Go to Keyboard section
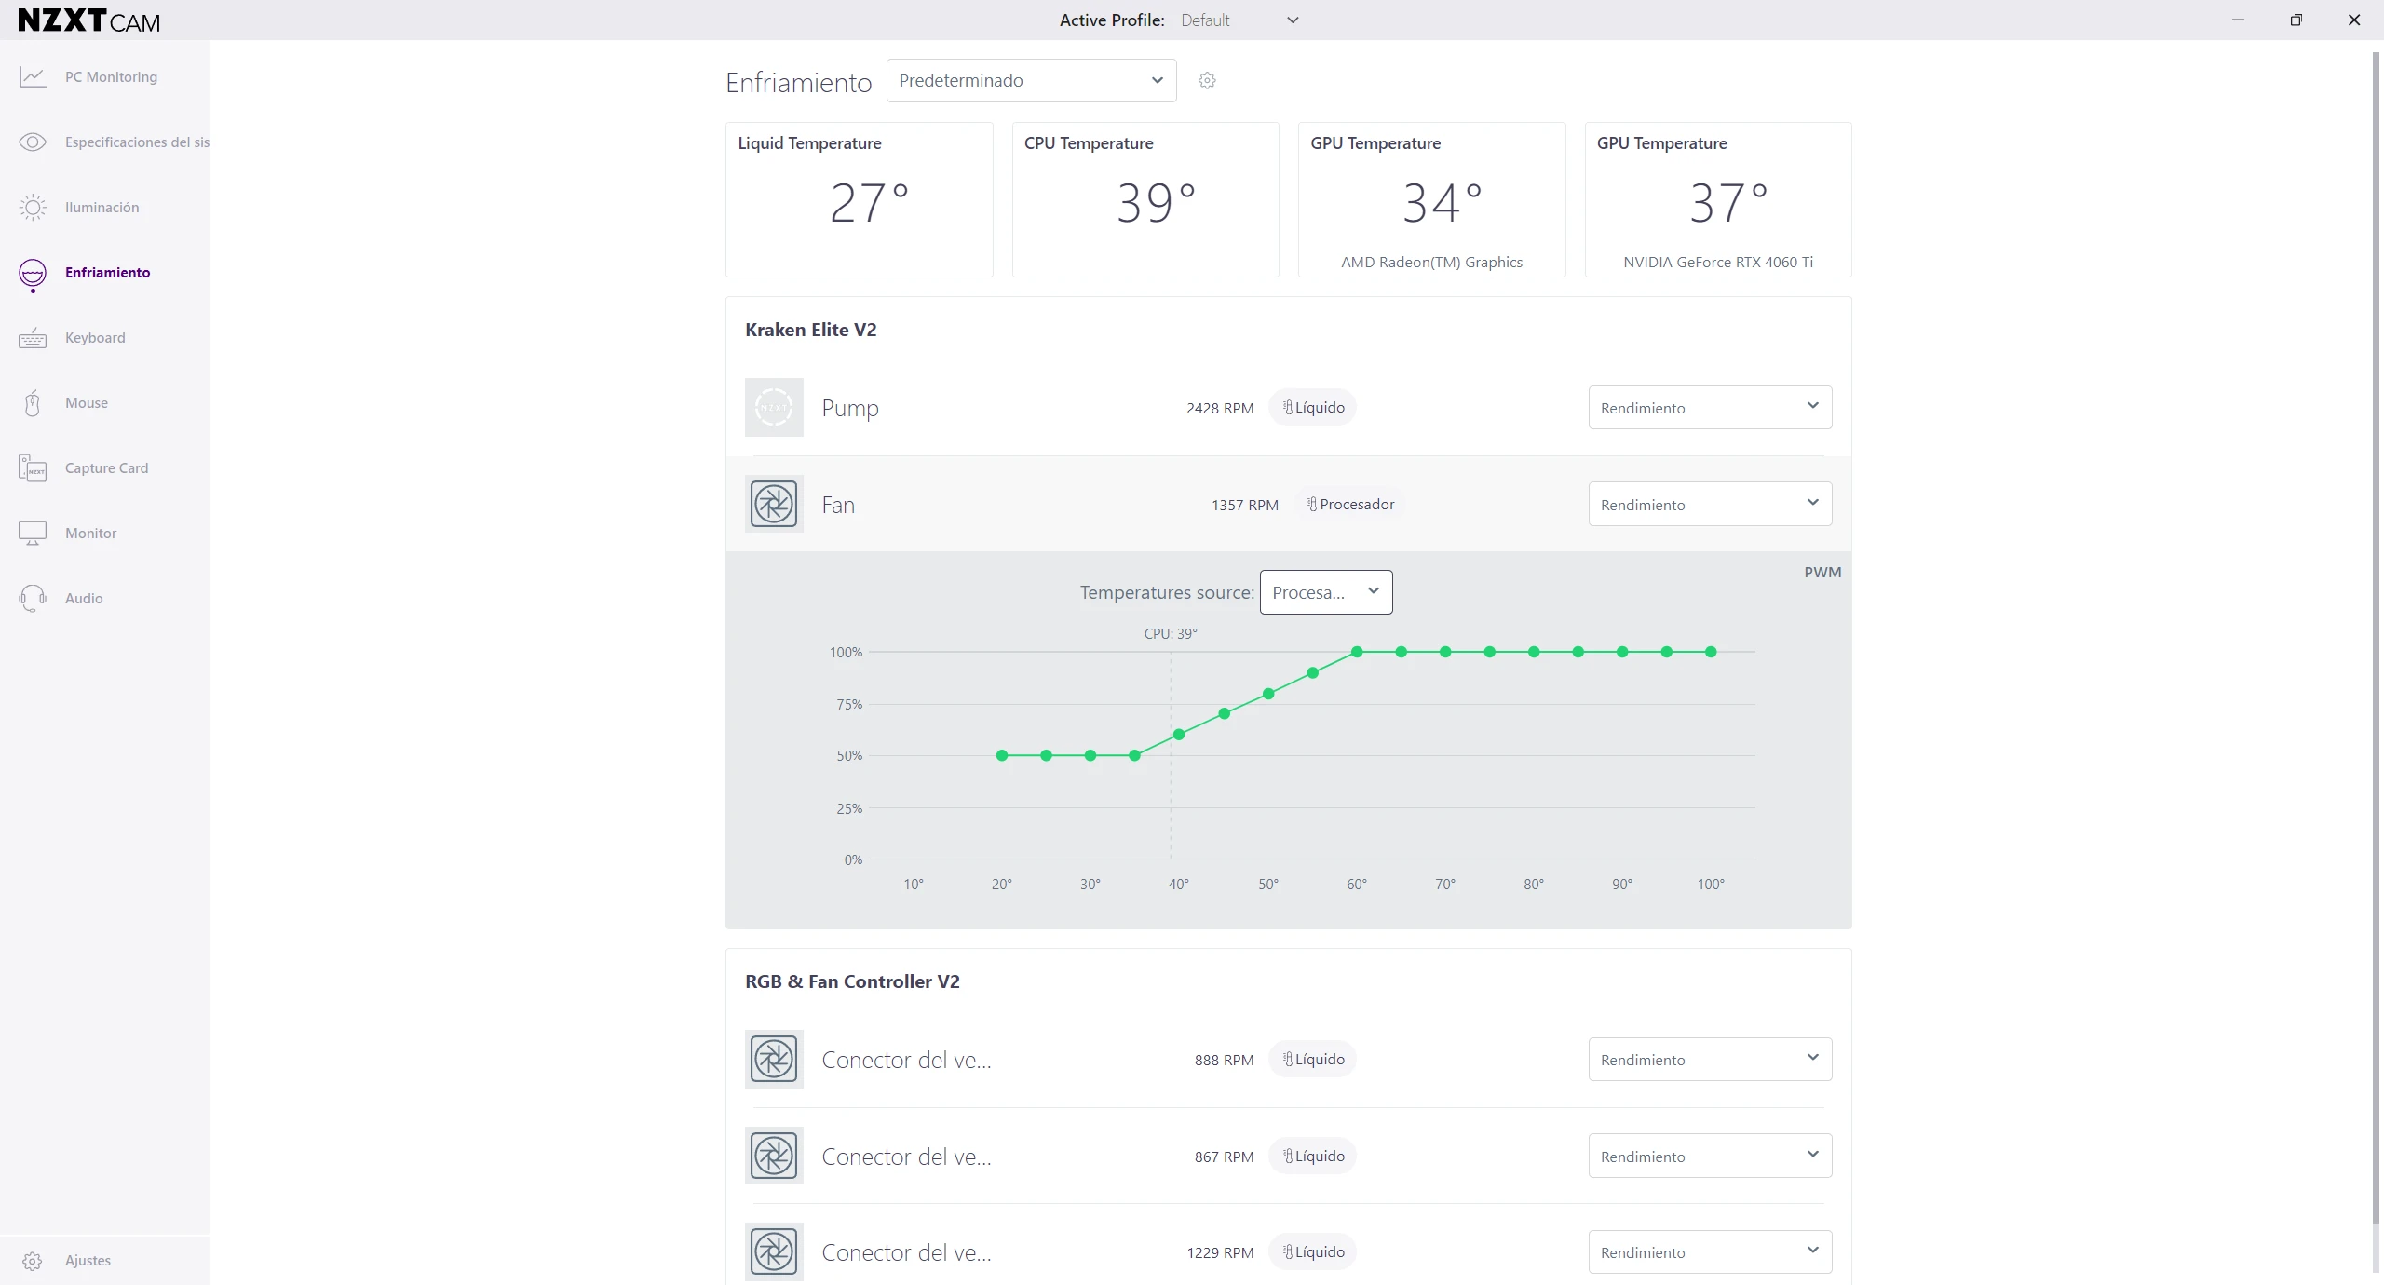Image resolution: width=2384 pixels, height=1285 pixels. (x=95, y=338)
